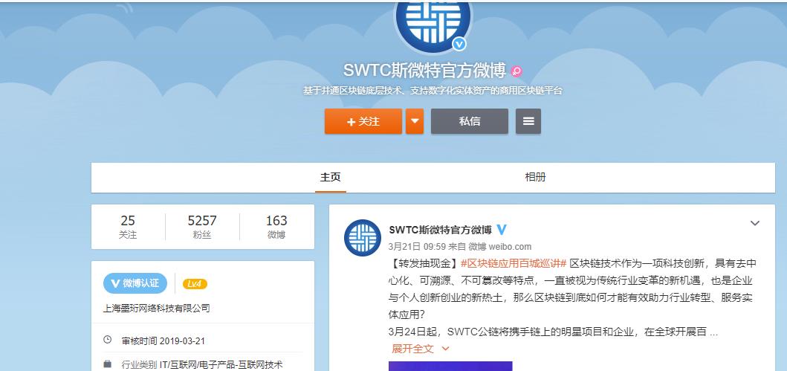Switch to the 相册 tab

click(535, 177)
